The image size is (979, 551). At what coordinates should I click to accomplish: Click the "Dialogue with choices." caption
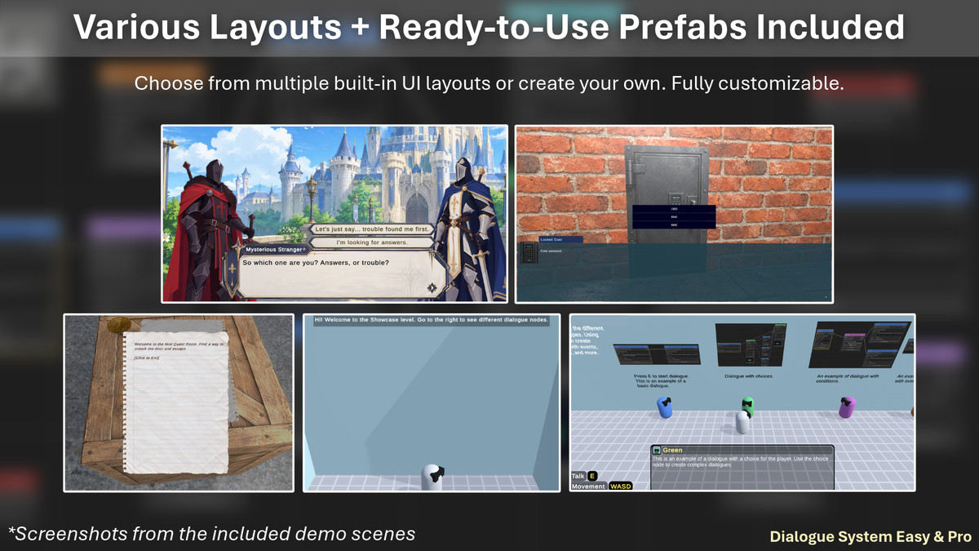(751, 376)
